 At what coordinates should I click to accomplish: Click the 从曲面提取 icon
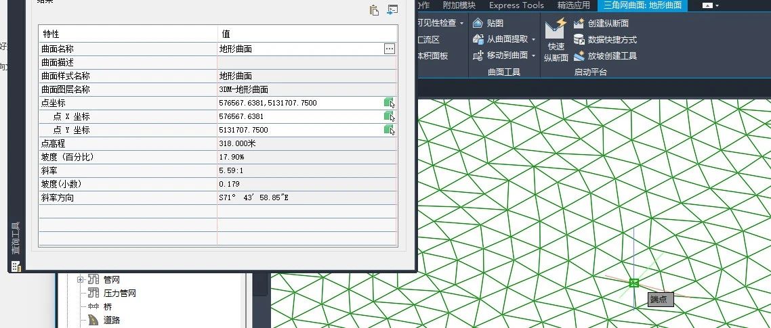coord(478,39)
